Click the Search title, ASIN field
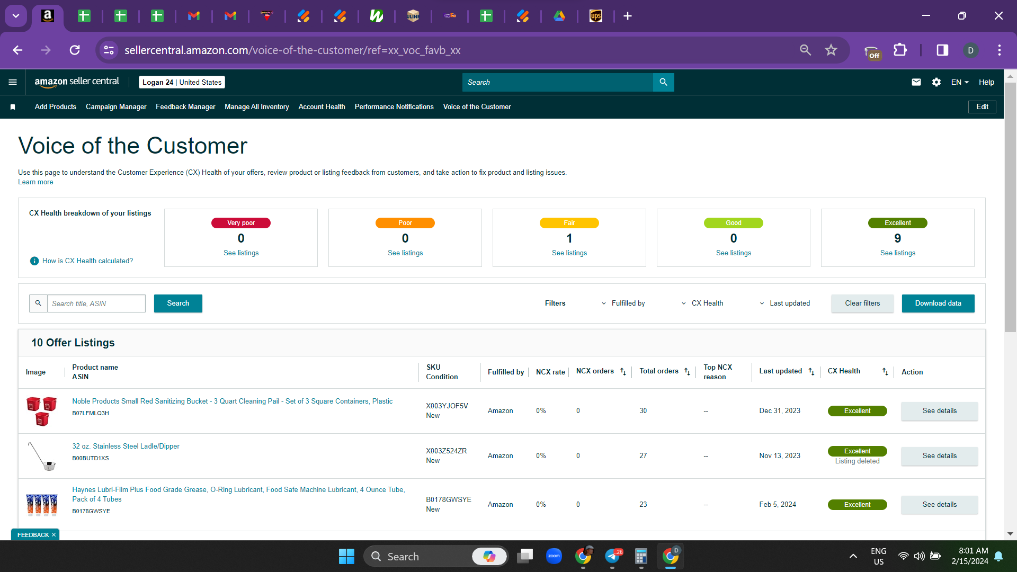This screenshot has width=1017, height=572. click(96, 303)
